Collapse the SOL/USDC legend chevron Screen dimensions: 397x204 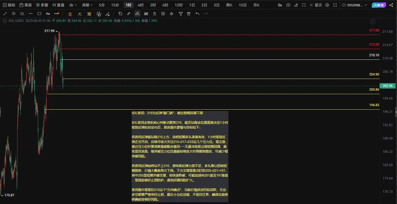(5, 21)
